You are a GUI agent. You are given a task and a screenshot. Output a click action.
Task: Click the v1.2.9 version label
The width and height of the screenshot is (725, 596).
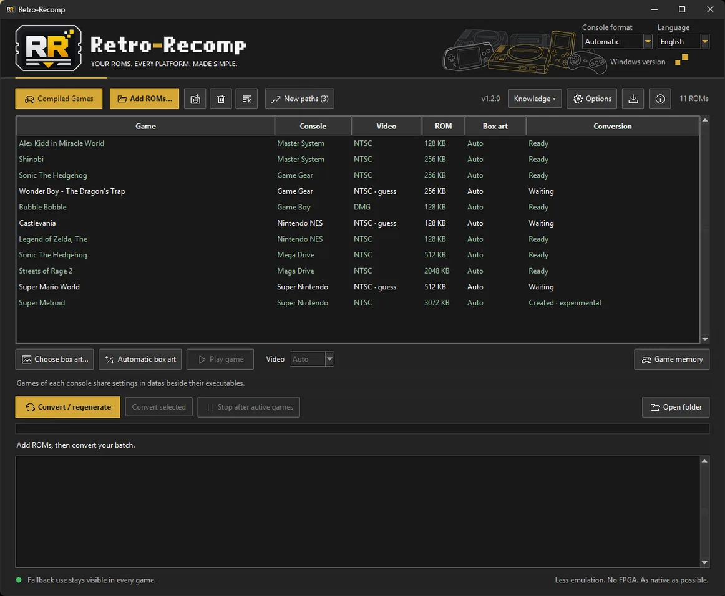(x=490, y=99)
